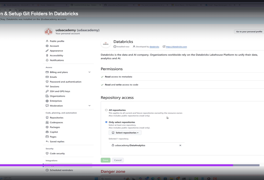Image resolution: width=264 pixels, height=180 pixels.
Task: Open File Explorer from the taskbar
Action: (x=171, y=178)
